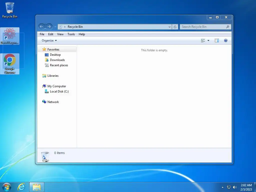Viewport: 256px width, 192px height.
Task: Click the Downloads folder icon
Action: pyautogui.click(x=47, y=60)
